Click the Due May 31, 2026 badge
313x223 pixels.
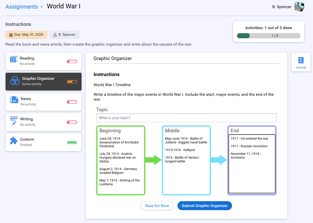(x=26, y=35)
